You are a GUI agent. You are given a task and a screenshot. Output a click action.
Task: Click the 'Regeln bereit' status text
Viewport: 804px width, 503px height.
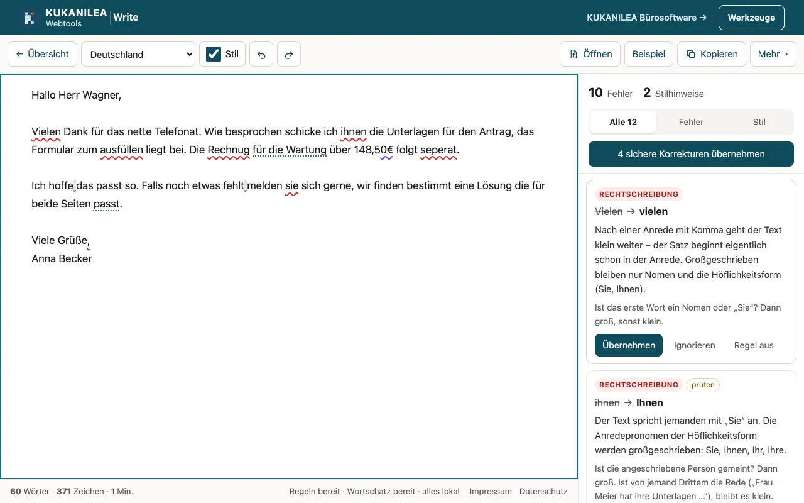click(x=315, y=491)
